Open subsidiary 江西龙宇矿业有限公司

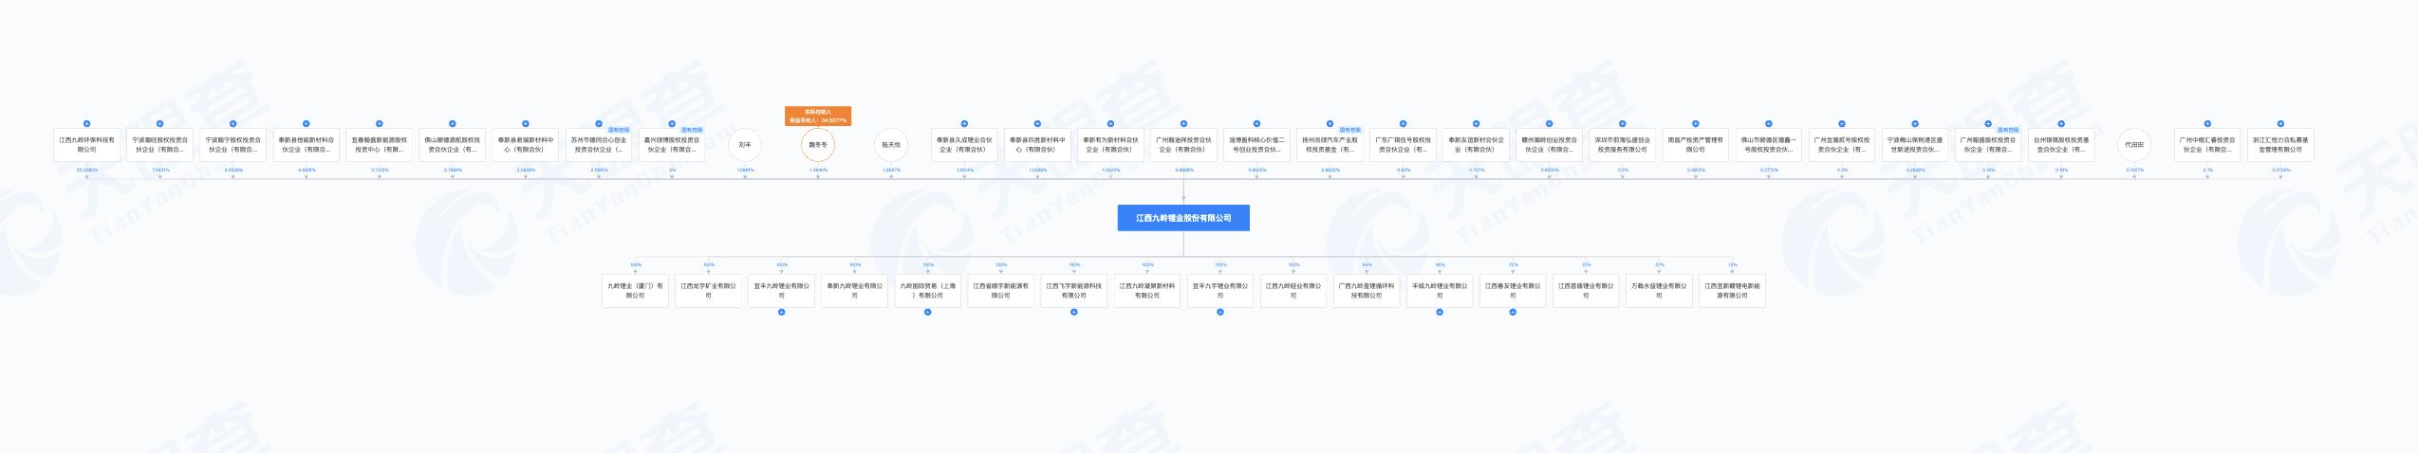(x=708, y=291)
